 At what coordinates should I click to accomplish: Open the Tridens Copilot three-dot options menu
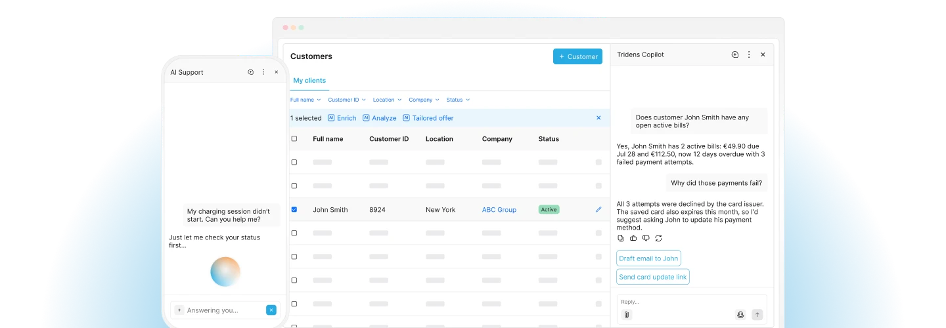[749, 54]
